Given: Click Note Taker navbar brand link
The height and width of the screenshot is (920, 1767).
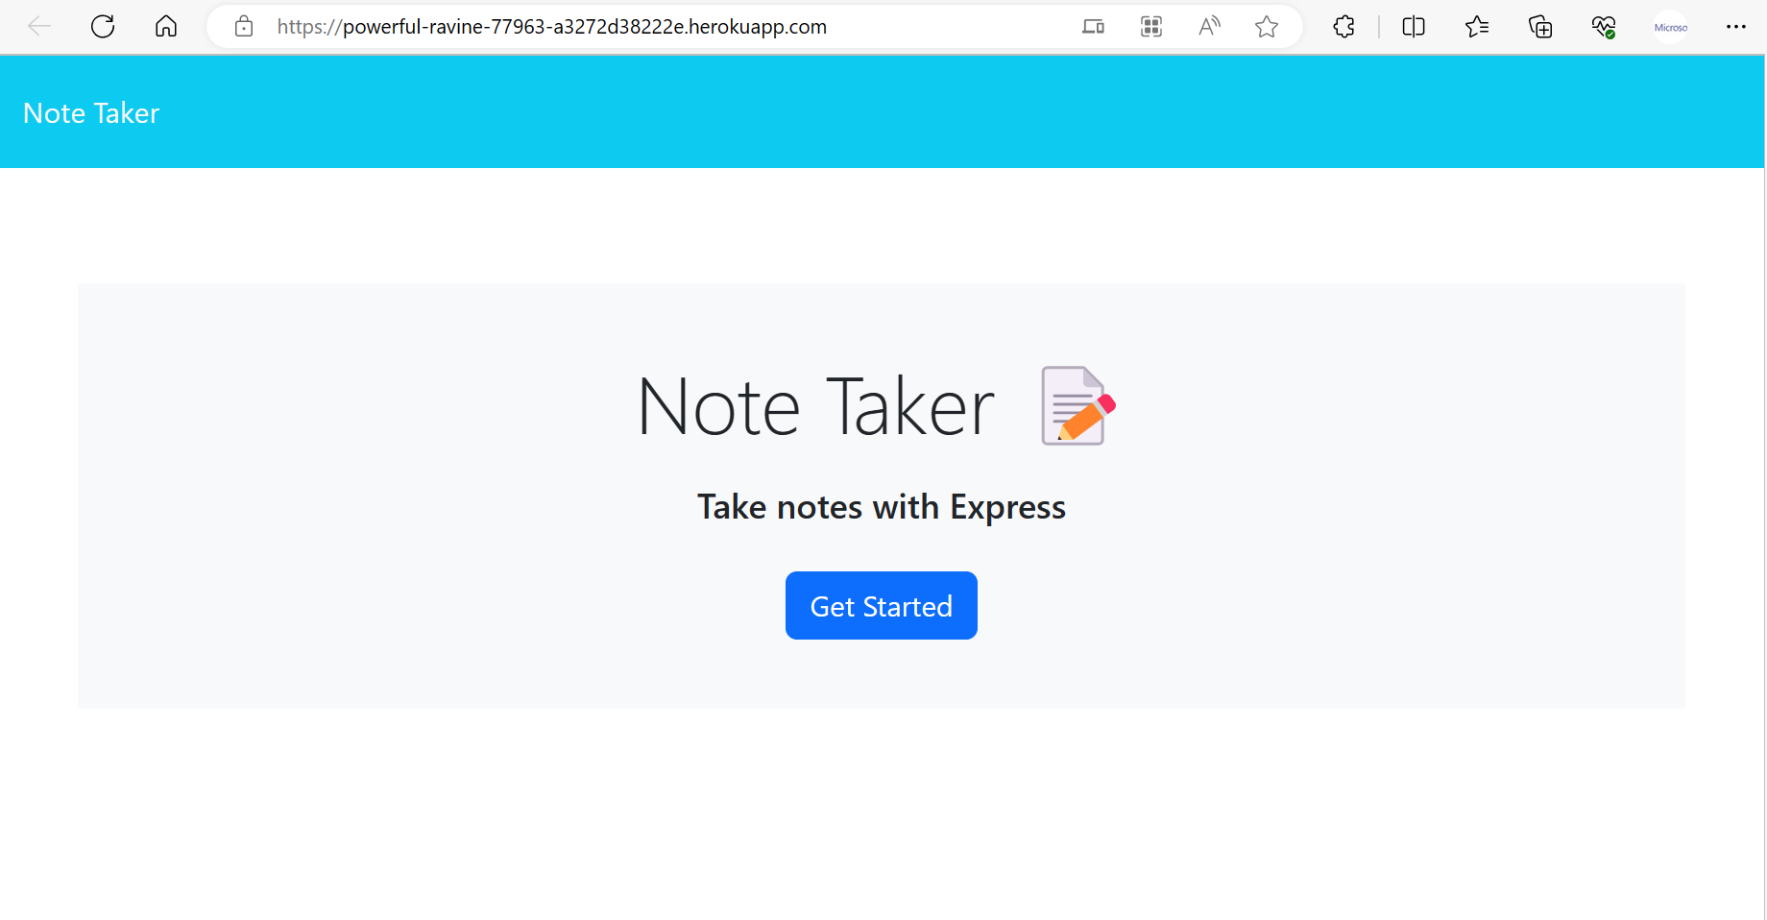Looking at the screenshot, I should pos(91,113).
